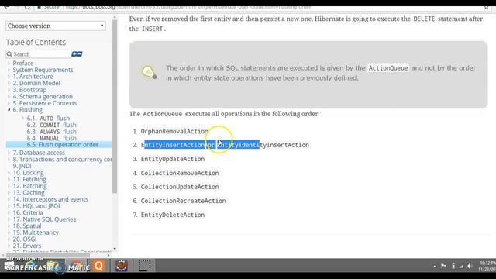Open 20. OSGi chapter

pos(25,239)
